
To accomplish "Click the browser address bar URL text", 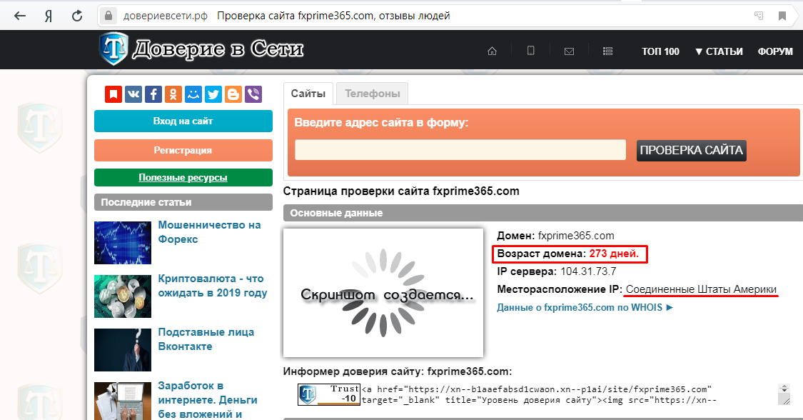I will pyautogui.click(x=166, y=16).
